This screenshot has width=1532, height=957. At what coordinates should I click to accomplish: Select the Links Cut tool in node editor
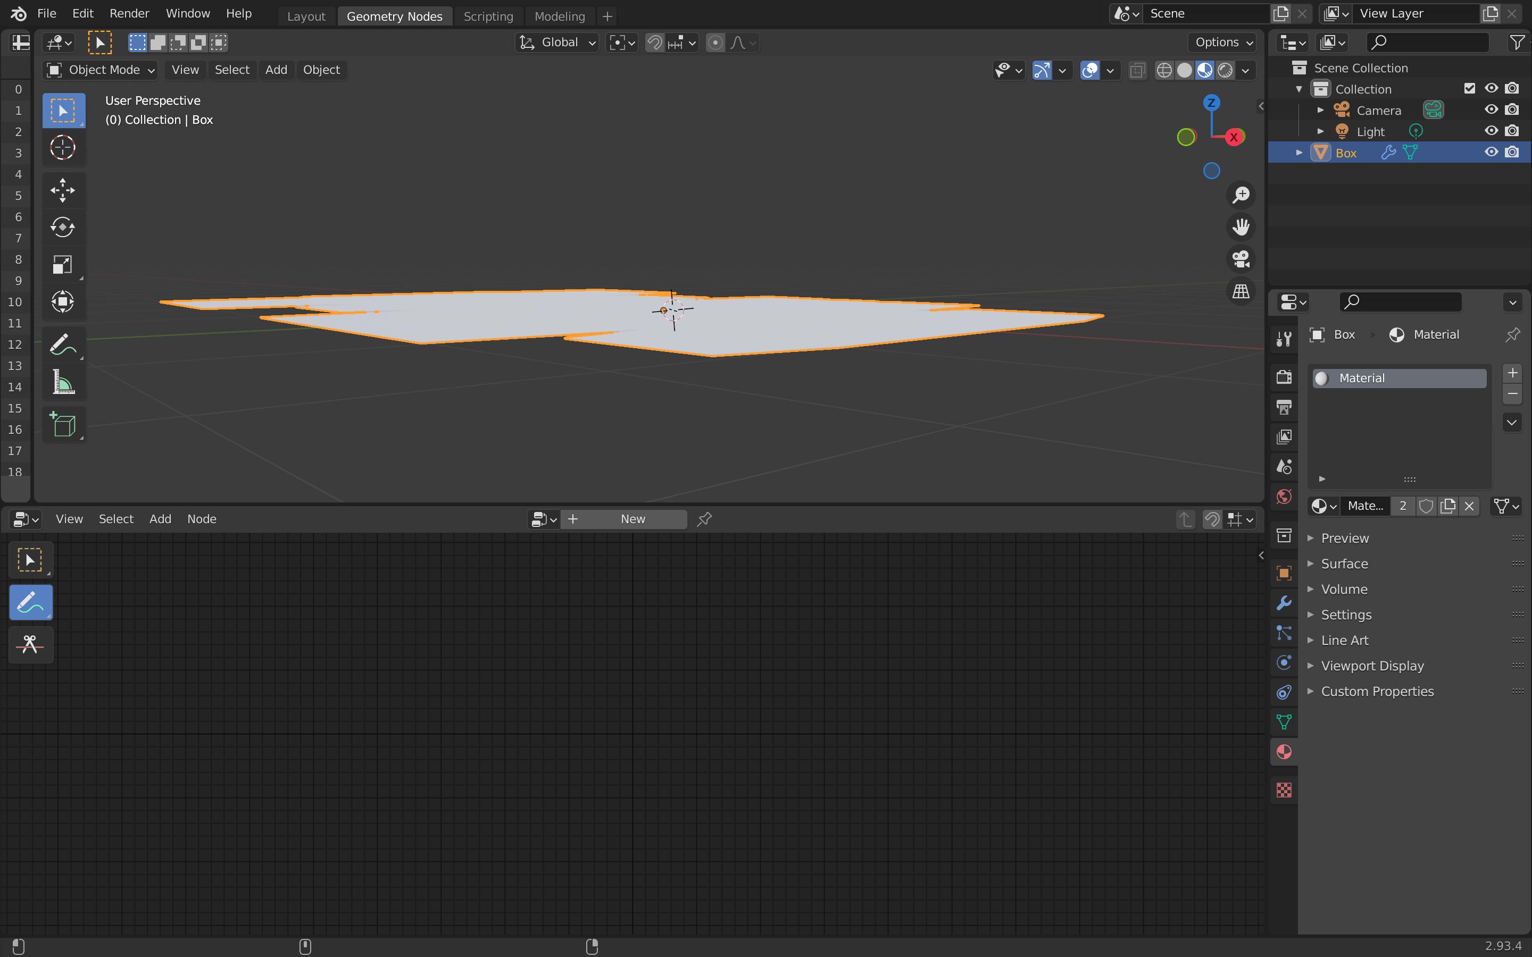[30, 644]
